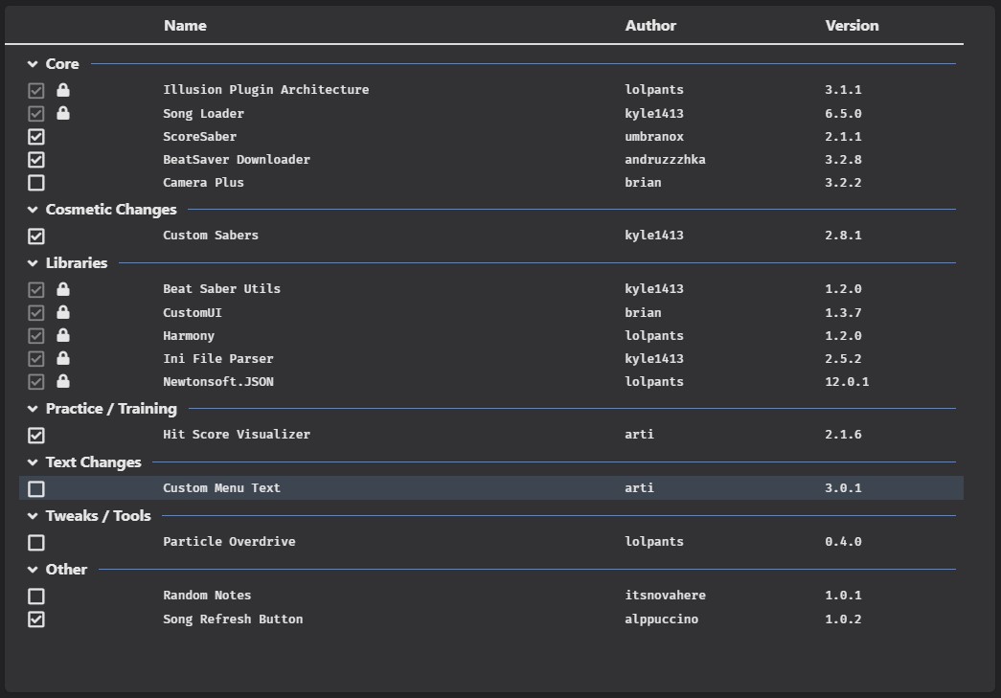Select the Newtonsoft.JSON library name
This screenshot has width=1001, height=698.
(x=217, y=381)
